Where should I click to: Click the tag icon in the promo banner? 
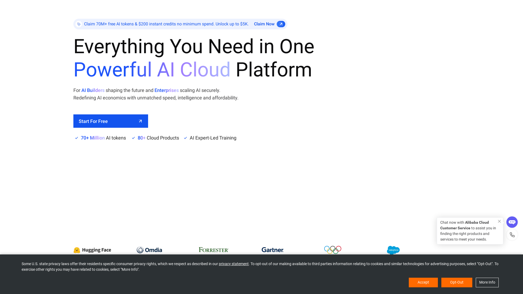[79, 24]
